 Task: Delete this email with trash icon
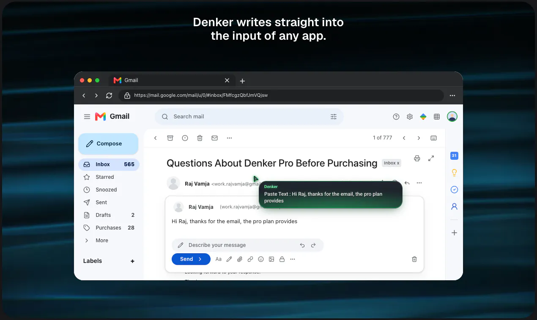click(200, 138)
